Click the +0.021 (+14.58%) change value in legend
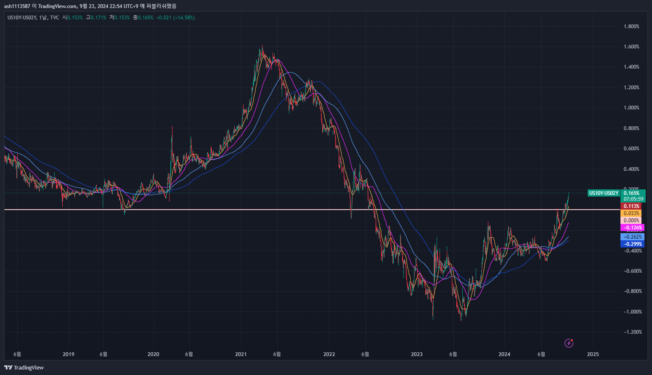Image resolution: width=652 pixels, height=375 pixels. point(175,18)
